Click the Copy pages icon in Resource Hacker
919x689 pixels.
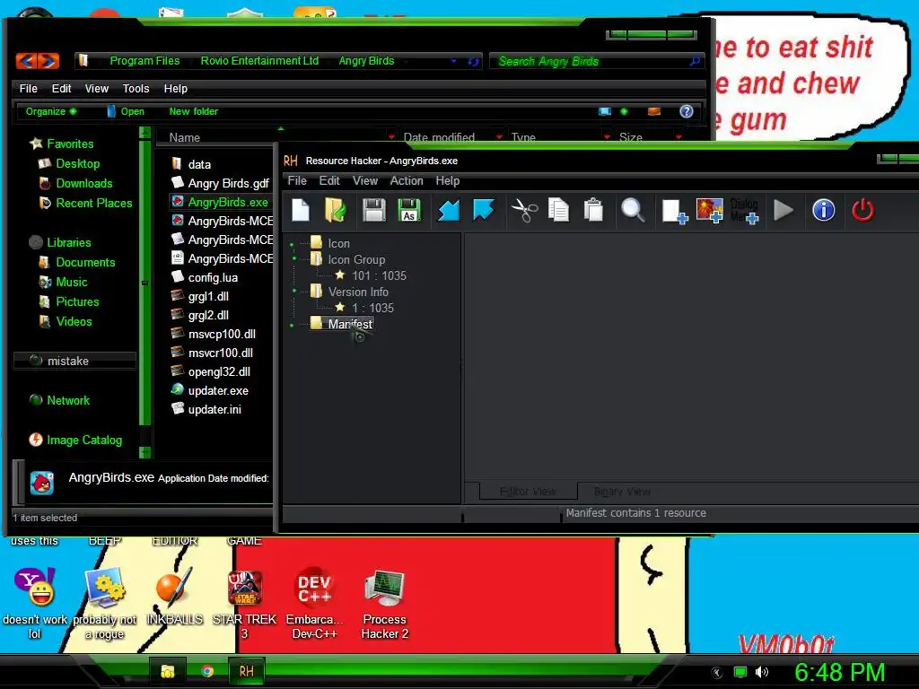click(558, 210)
